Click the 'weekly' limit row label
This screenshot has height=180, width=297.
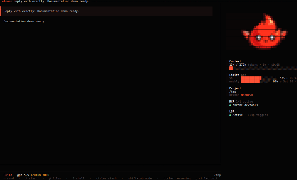point(234,81)
